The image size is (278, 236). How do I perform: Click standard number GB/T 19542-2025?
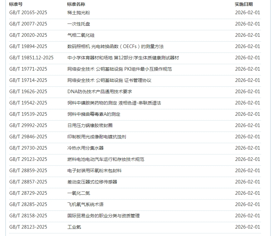(28, 103)
